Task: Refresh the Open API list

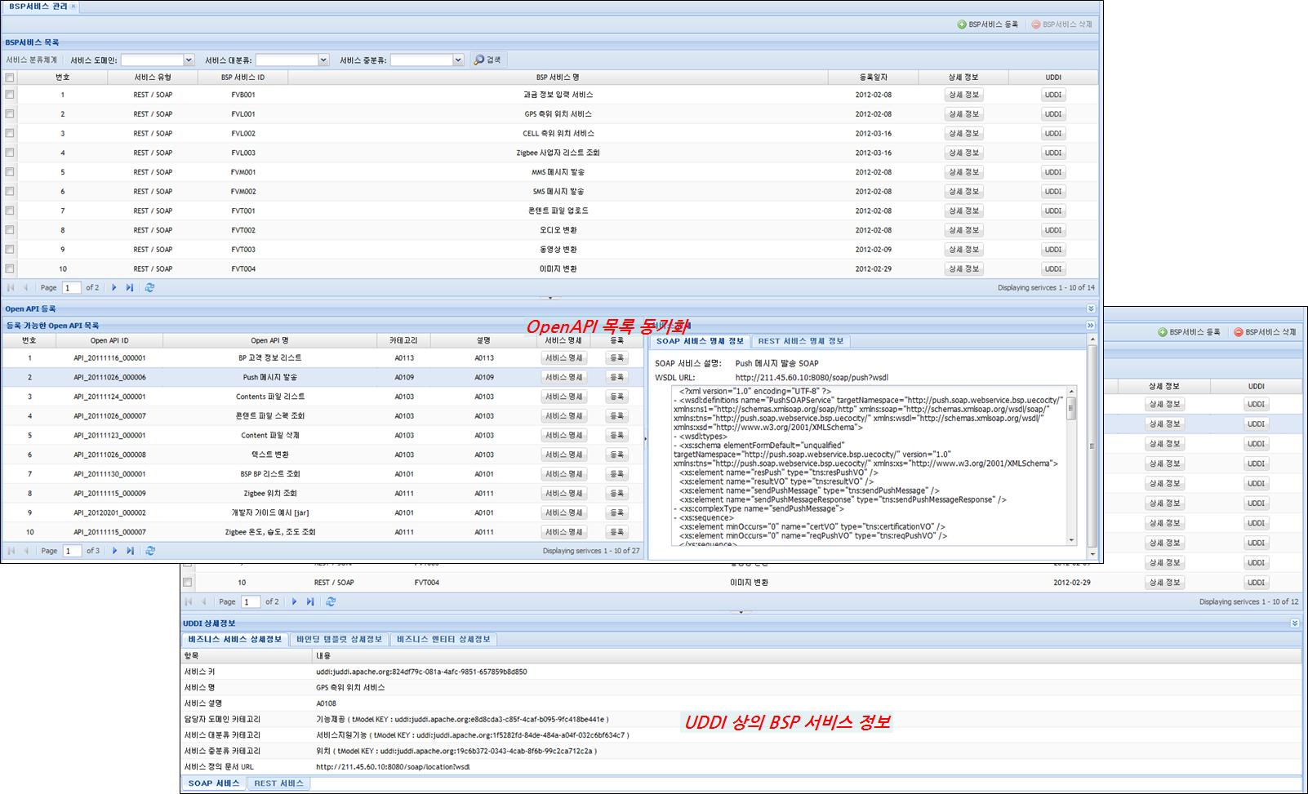Action: (150, 551)
